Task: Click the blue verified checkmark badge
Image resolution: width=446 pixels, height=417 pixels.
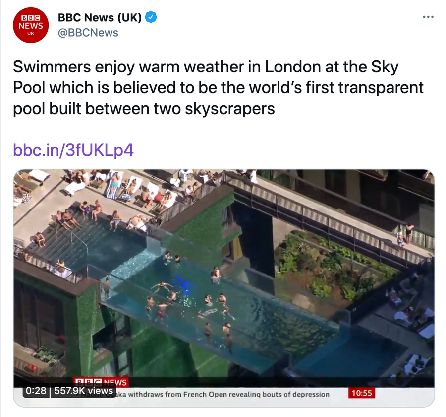Action: pos(151,17)
